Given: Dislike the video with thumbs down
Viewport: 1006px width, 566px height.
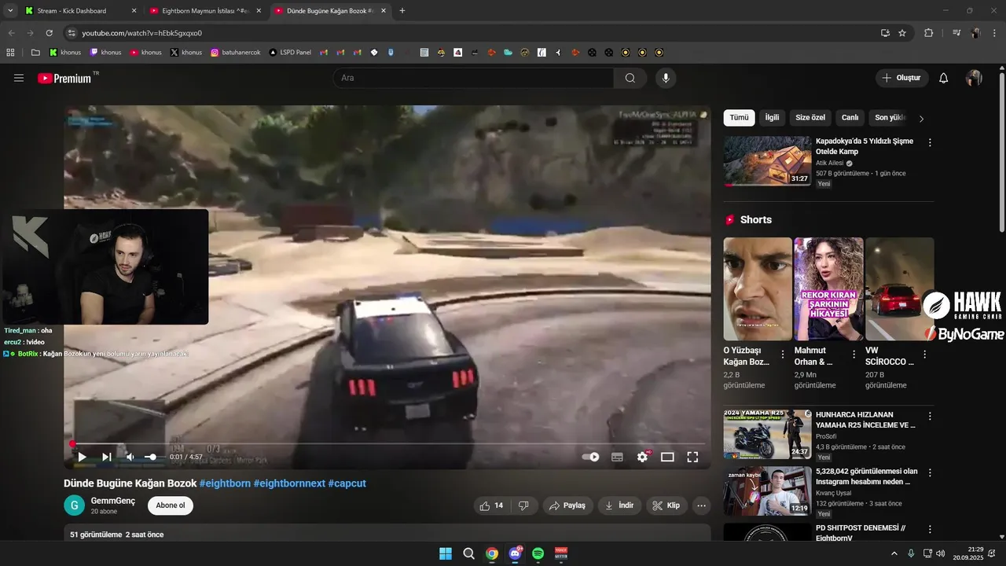Looking at the screenshot, I should [x=524, y=505].
